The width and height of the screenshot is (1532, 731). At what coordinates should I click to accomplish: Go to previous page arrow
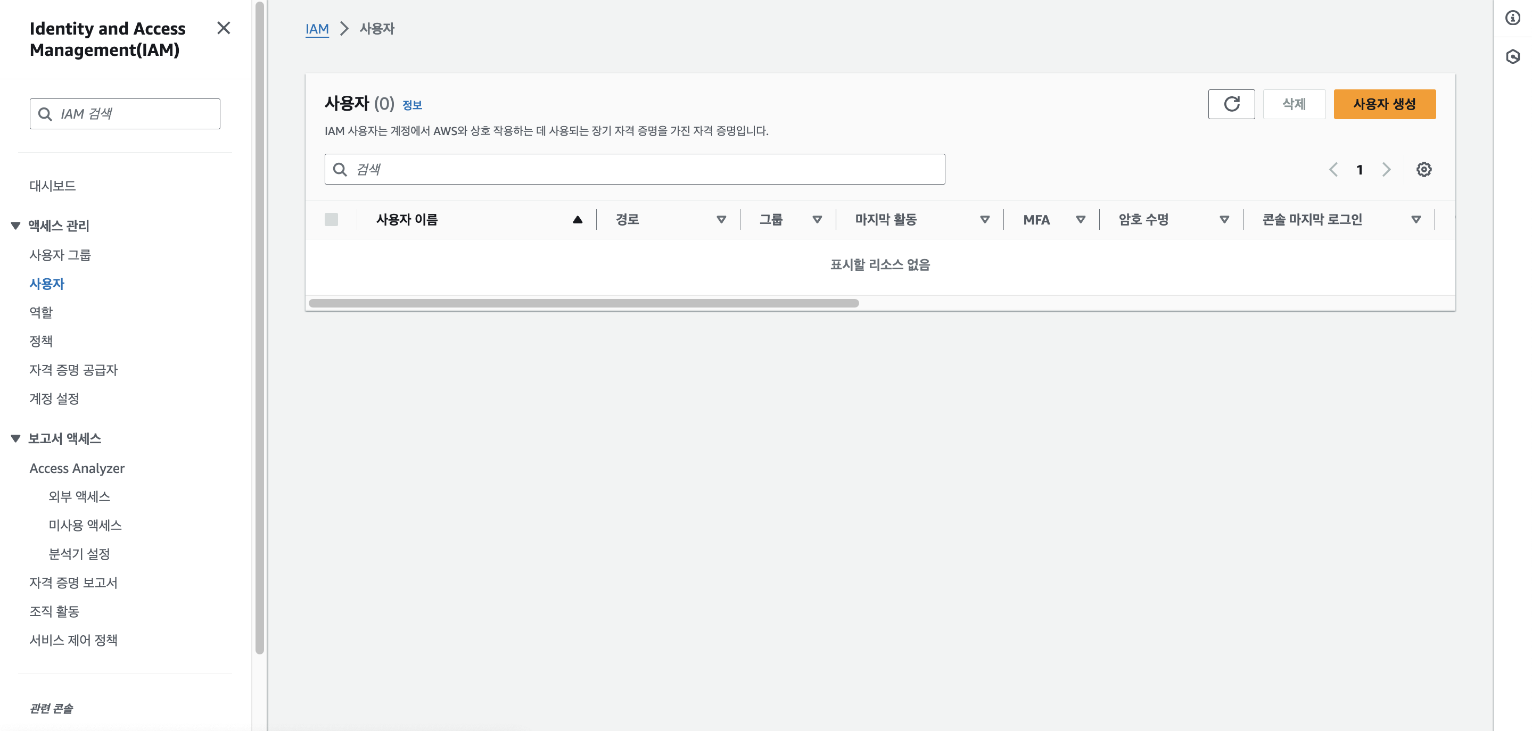point(1333,169)
